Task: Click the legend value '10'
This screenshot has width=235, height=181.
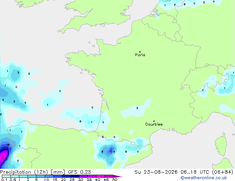Action: click(46, 180)
